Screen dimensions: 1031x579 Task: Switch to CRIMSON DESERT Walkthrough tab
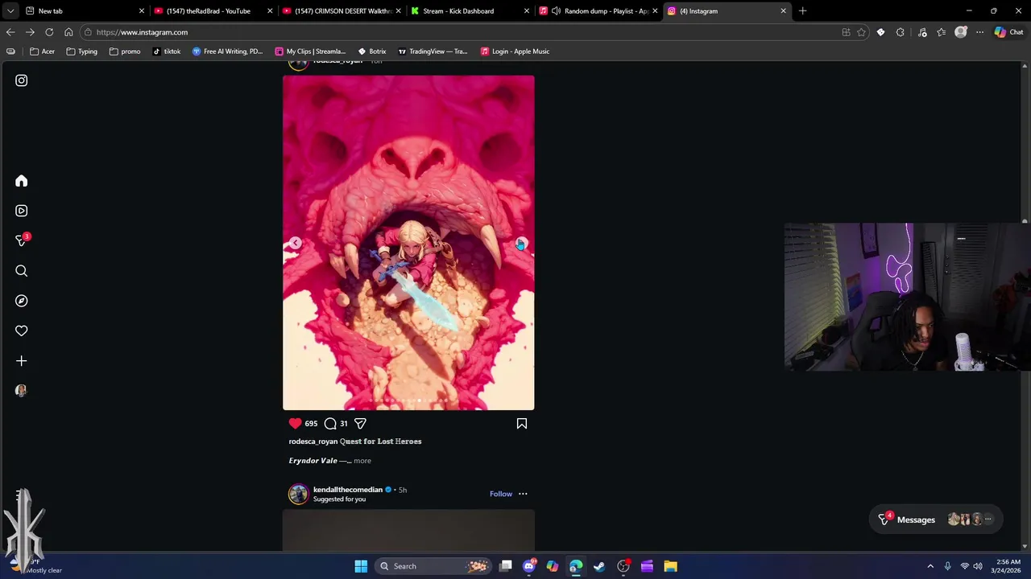342,11
